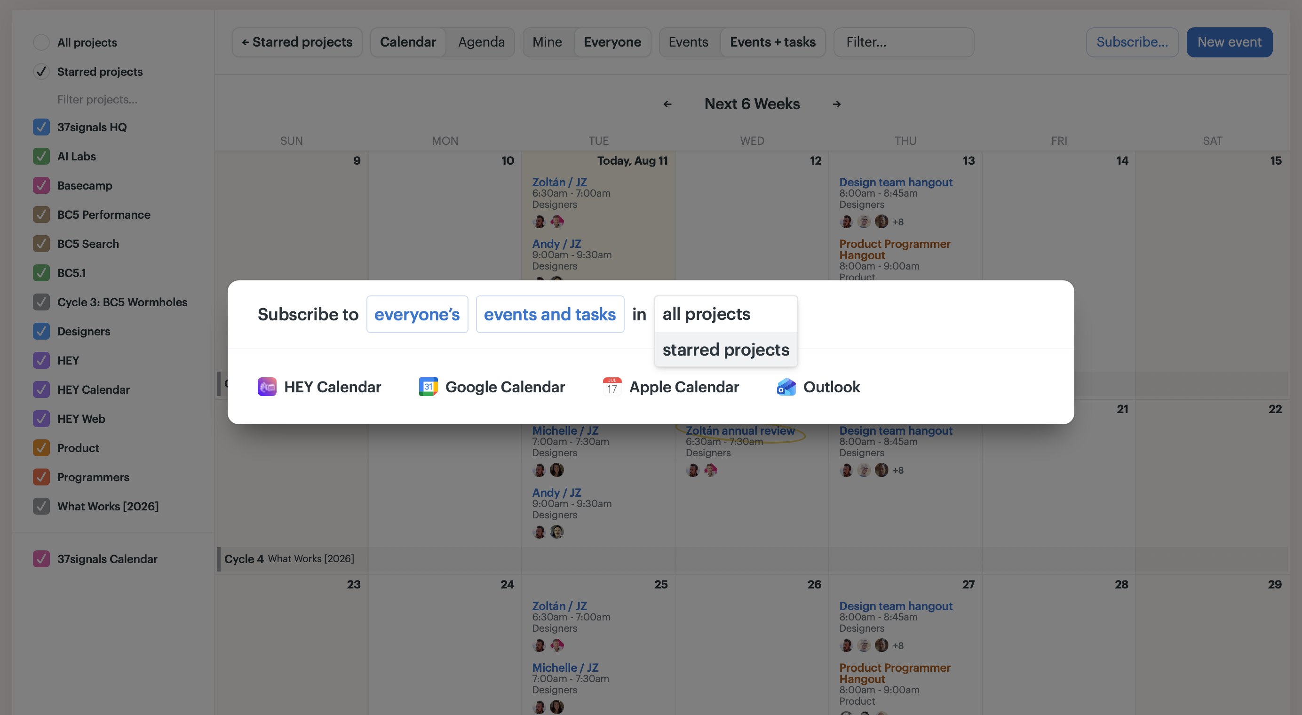The height and width of the screenshot is (715, 1302).
Task: Show Everyone's events
Action: click(612, 42)
